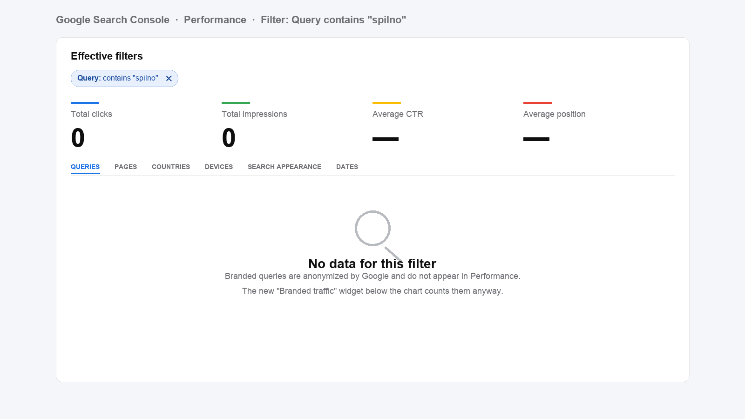
Task: Open the Search Appearance tab
Action: point(284,167)
